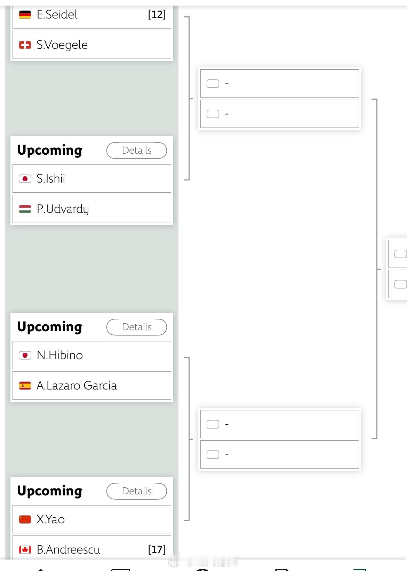Click the German flag beside E.Seidel
This screenshot has width=407, height=571.
tap(25, 15)
